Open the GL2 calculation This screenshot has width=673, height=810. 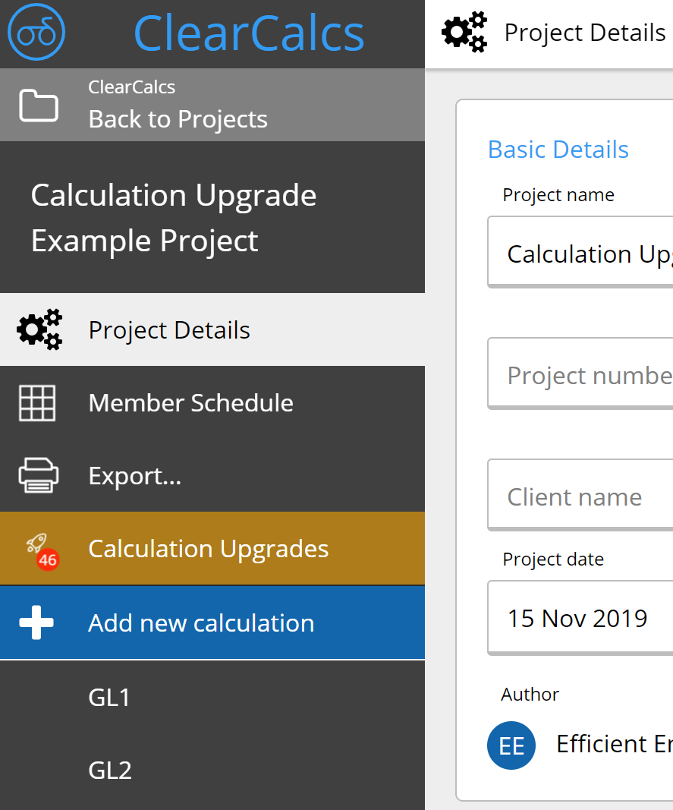coord(212,771)
